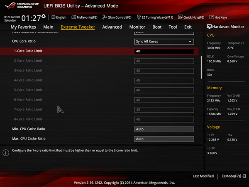Click the settings list scrollbar

pos(201,67)
